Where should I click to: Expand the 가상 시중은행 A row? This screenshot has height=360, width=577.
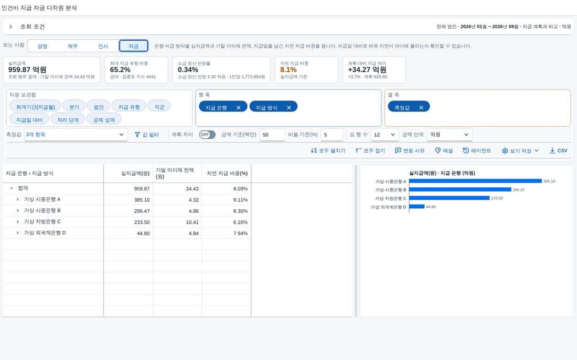point(17,199)
